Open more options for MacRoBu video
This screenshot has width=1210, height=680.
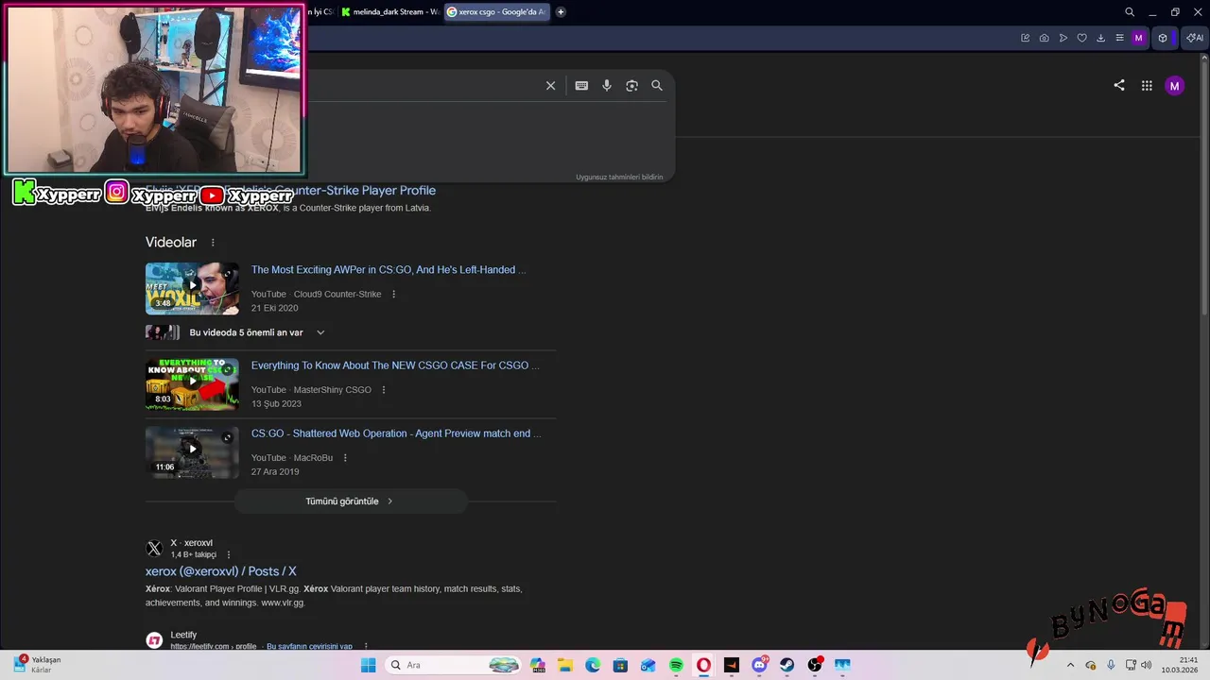point(345,458)
